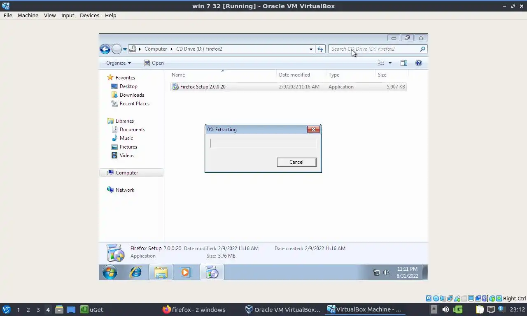Open VirtualBox Machine menu
Screen dimensions: 527x316
(x=28, y=15)
